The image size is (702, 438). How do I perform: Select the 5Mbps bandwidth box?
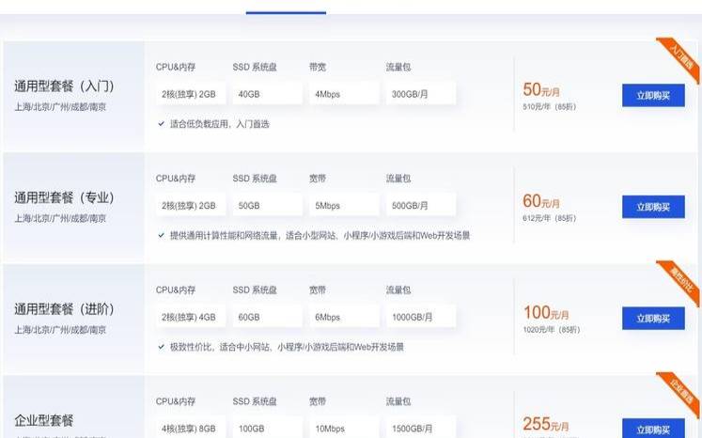344,206
